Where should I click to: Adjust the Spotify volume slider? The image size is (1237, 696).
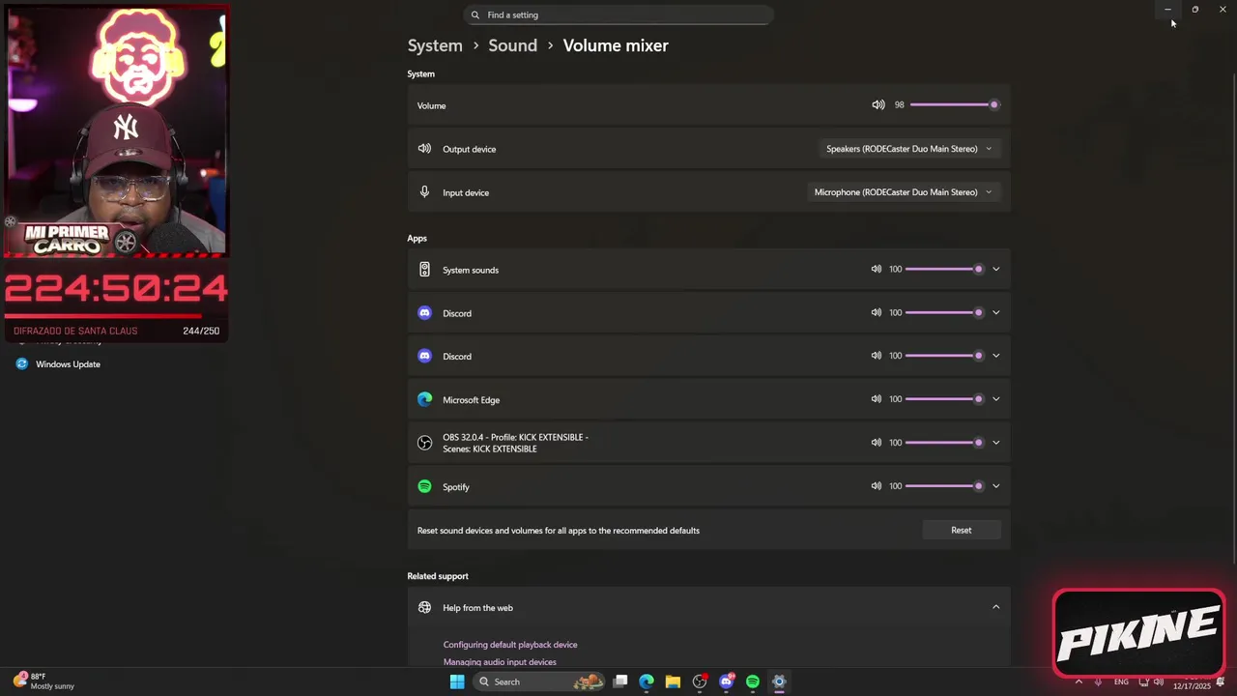(x=946, y=486)
